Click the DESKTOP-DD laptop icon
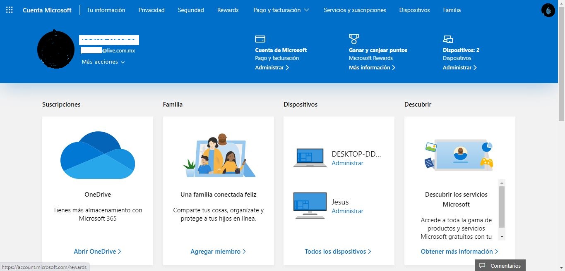 coord(310,158)
